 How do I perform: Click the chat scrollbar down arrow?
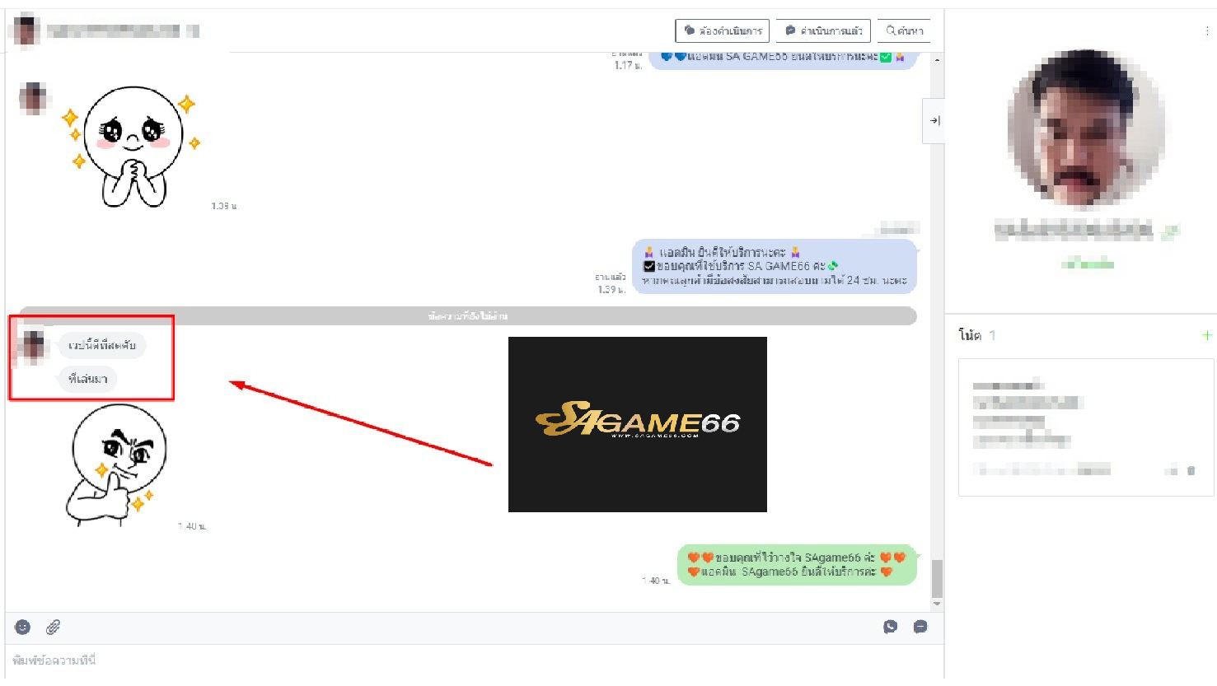[937, 604]
